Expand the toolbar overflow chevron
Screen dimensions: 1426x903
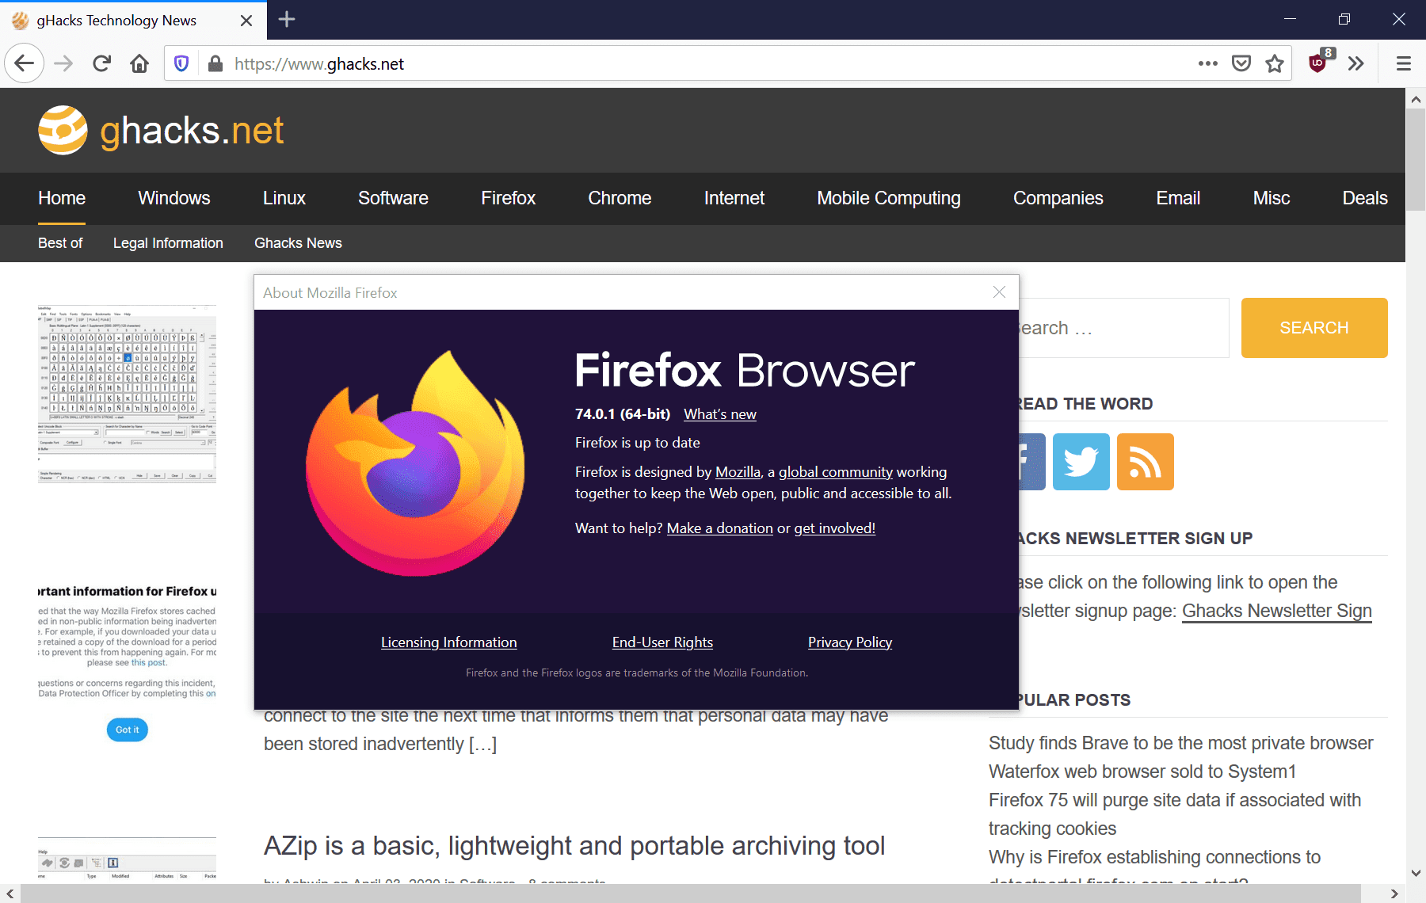click(1355, 63)
